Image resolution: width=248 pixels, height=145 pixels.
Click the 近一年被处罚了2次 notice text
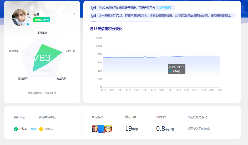(165, 15)
